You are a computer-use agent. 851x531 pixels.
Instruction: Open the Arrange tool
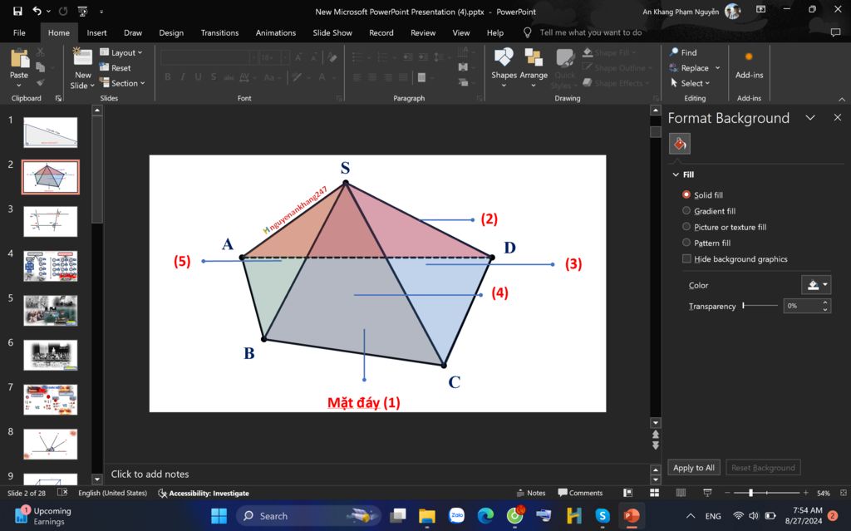[x=534, y=58]
